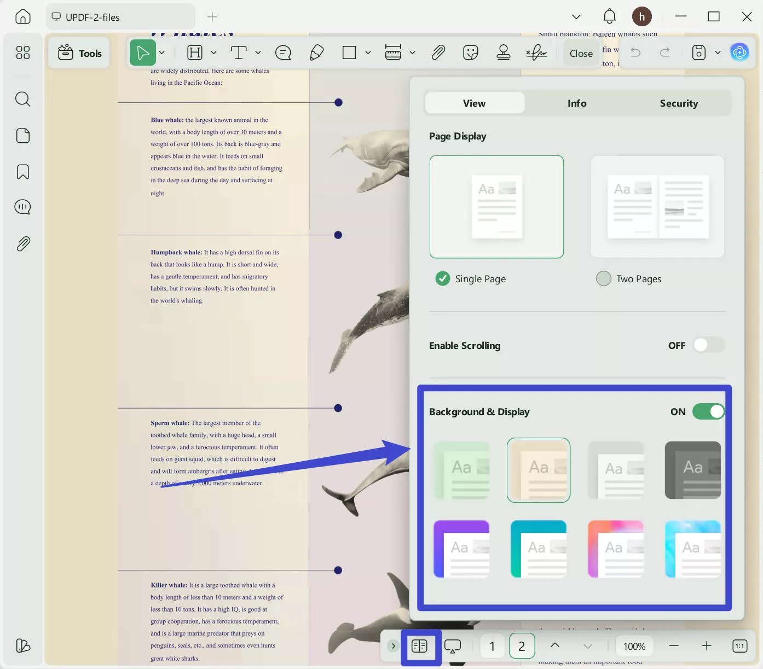Select the Two Pages radio option
Screen dimensions: 763x669
pyautogui.click(x=603, y=278)
